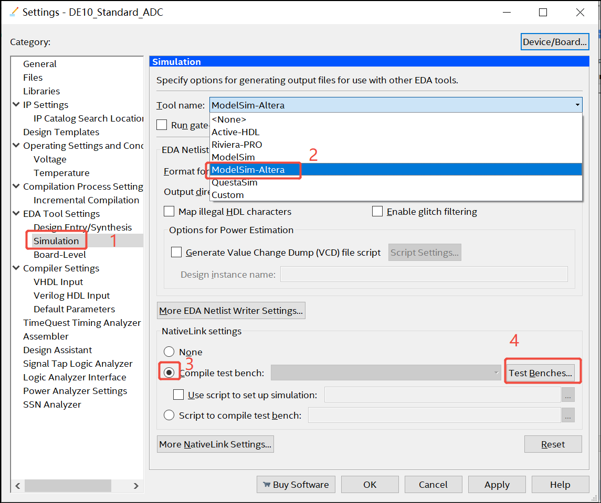Screen dimensions: 601x503
Task: Select None NativeLink radio option
Action: pos(169,352)
